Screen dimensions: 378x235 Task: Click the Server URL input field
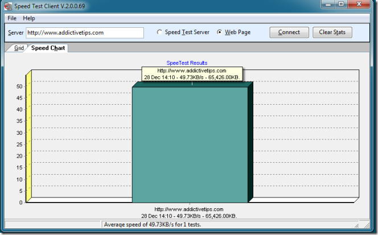click(85, 33)
